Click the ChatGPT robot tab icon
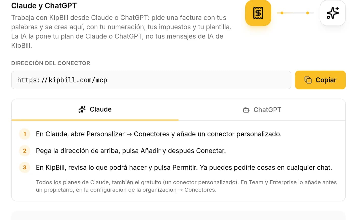This screenshot has height=220, width=357. coord(246,110)
